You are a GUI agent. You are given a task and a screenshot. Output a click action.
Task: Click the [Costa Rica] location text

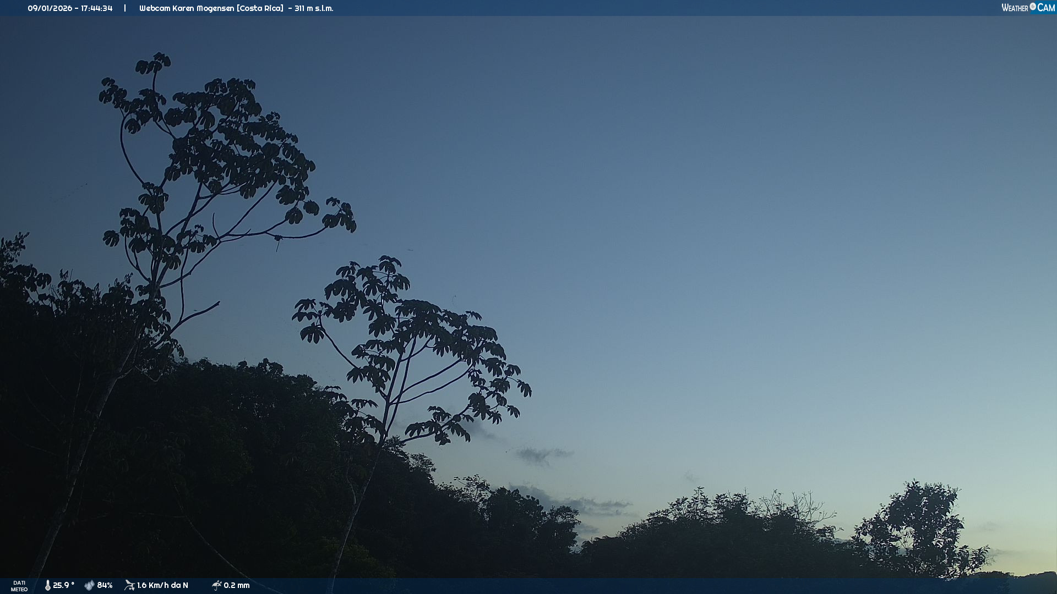click(260, 8)
